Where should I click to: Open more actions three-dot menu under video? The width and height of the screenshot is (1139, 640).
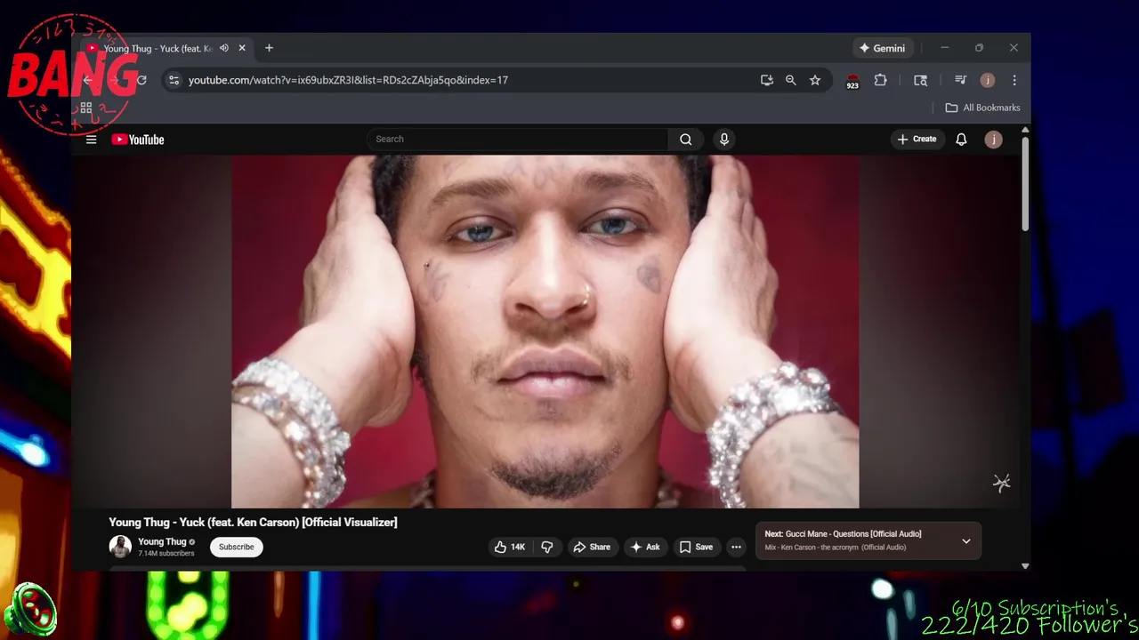[x=736, y=547]
